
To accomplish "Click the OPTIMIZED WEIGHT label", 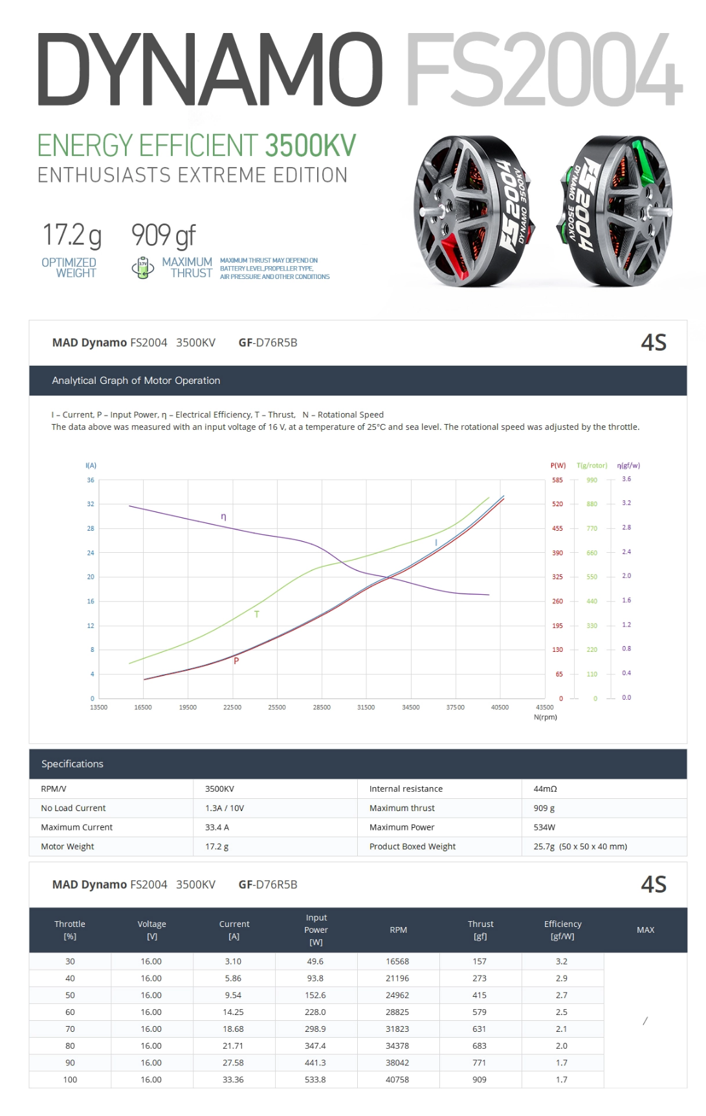I will (69, 267).
